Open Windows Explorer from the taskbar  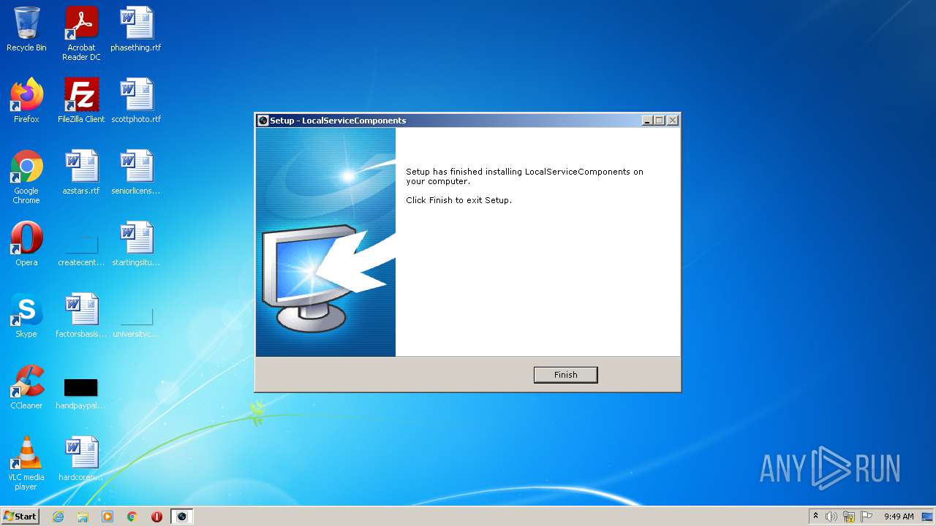[83, 517]
